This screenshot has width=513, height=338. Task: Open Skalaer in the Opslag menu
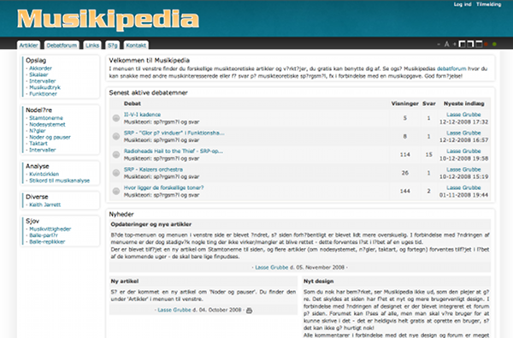click(x=38, y=74)
